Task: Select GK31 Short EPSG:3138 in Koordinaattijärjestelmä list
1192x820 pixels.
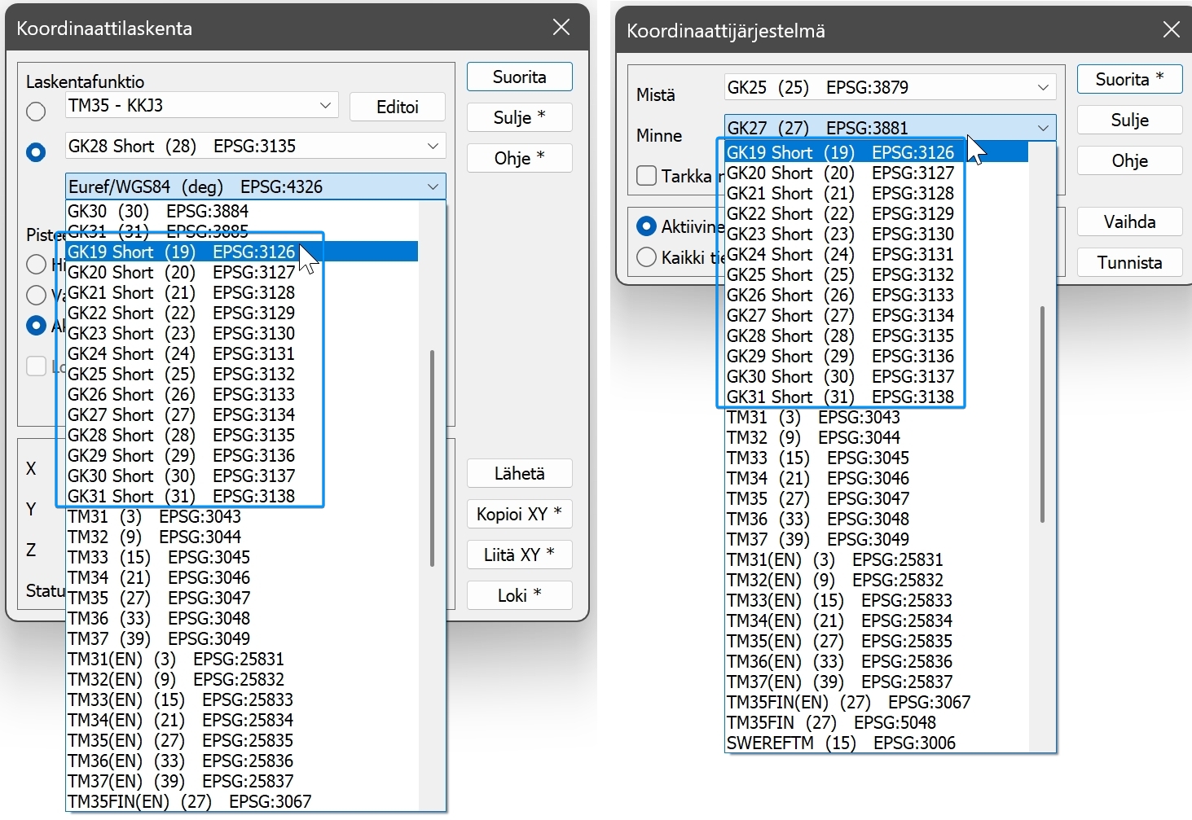Action: click(877, 397)
